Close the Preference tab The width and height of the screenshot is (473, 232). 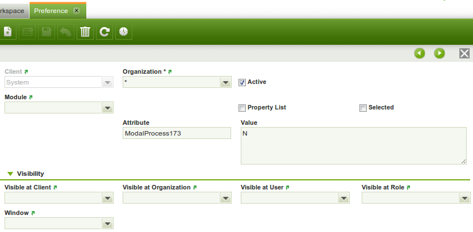coord(77,10)
